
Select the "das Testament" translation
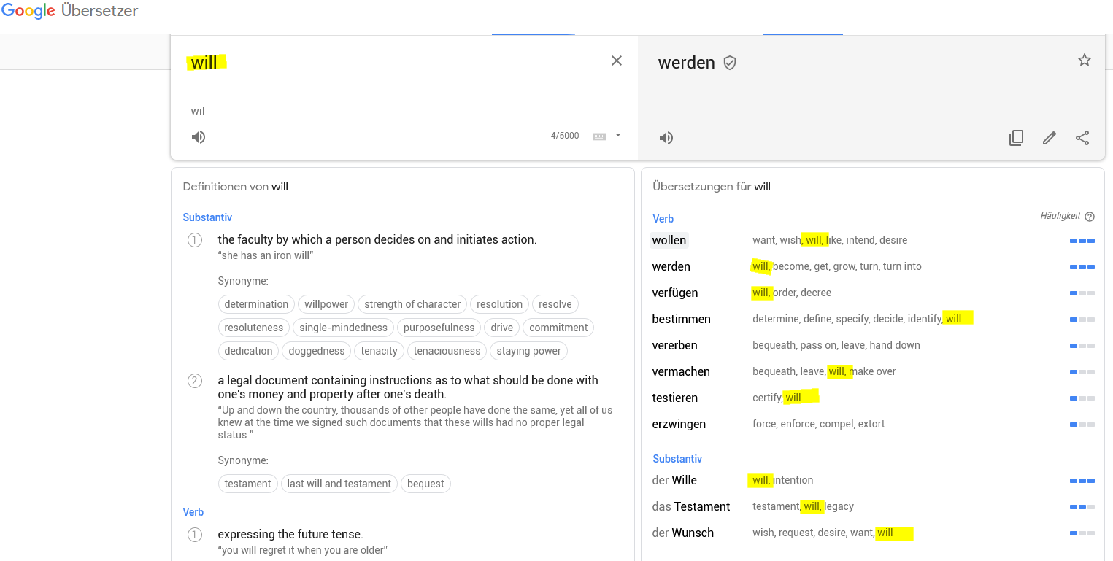(x=690, y=506)
